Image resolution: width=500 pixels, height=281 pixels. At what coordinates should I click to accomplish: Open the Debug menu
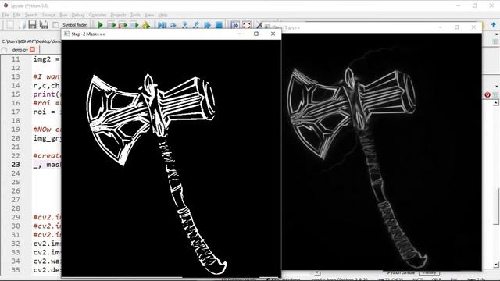(x=78, y=15)
